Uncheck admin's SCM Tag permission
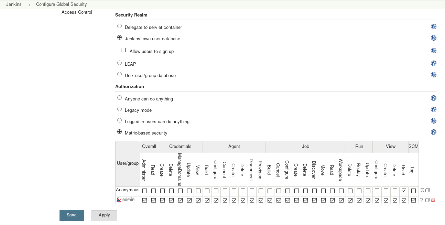This screenshot has height=225, width=445. pyautogui.click(x=413, y=200)
